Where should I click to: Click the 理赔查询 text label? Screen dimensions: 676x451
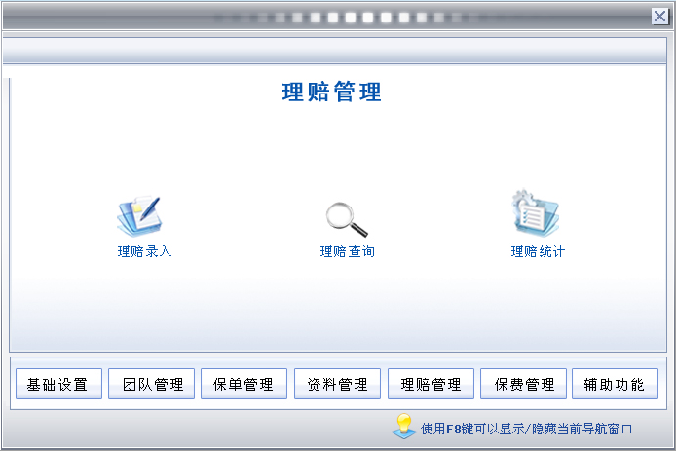[347, 251]
